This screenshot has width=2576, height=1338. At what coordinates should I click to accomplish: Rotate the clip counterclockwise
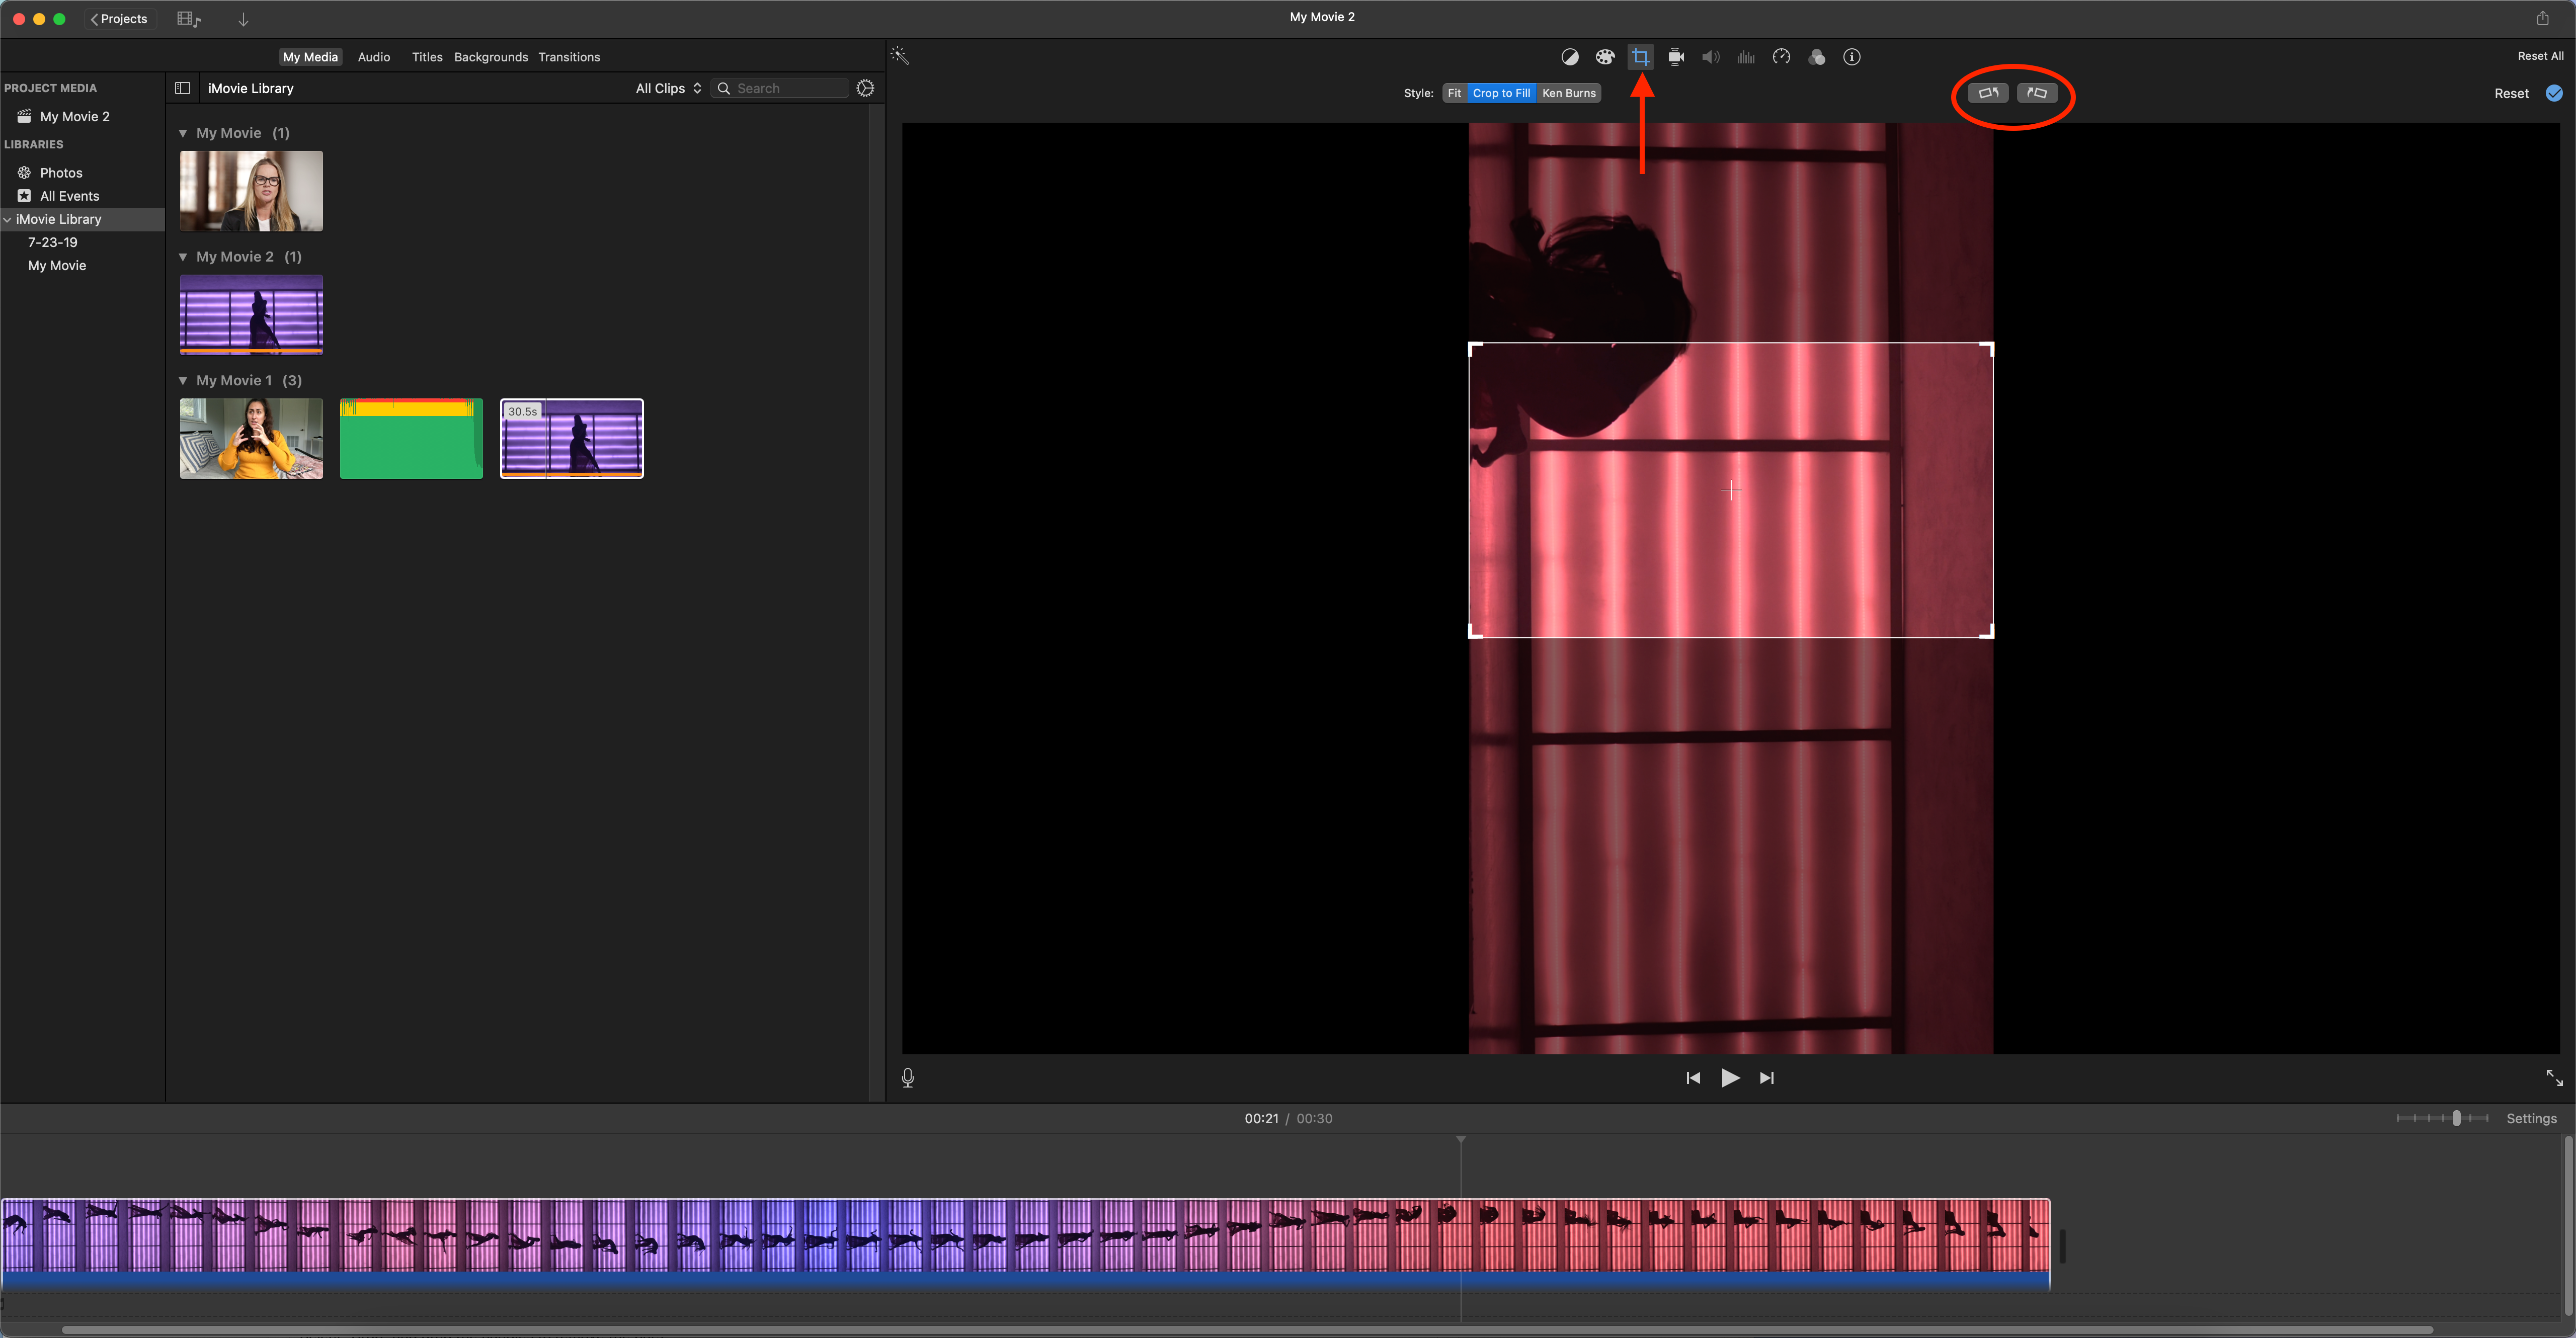[x=1988, y=93]
